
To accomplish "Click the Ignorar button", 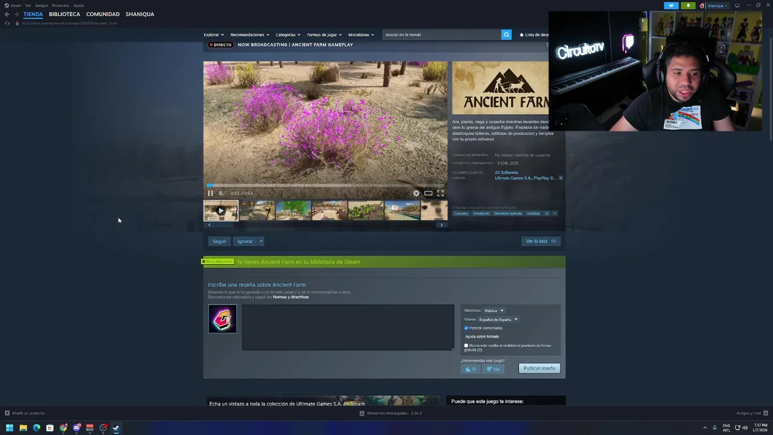I will tap(245, 241).
